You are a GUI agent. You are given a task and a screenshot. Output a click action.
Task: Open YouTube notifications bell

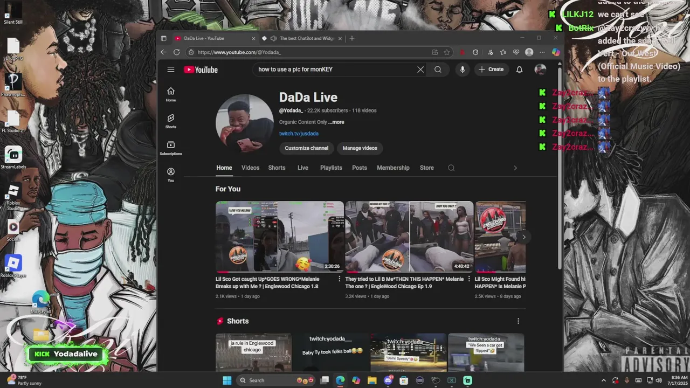tap(519, 70)
